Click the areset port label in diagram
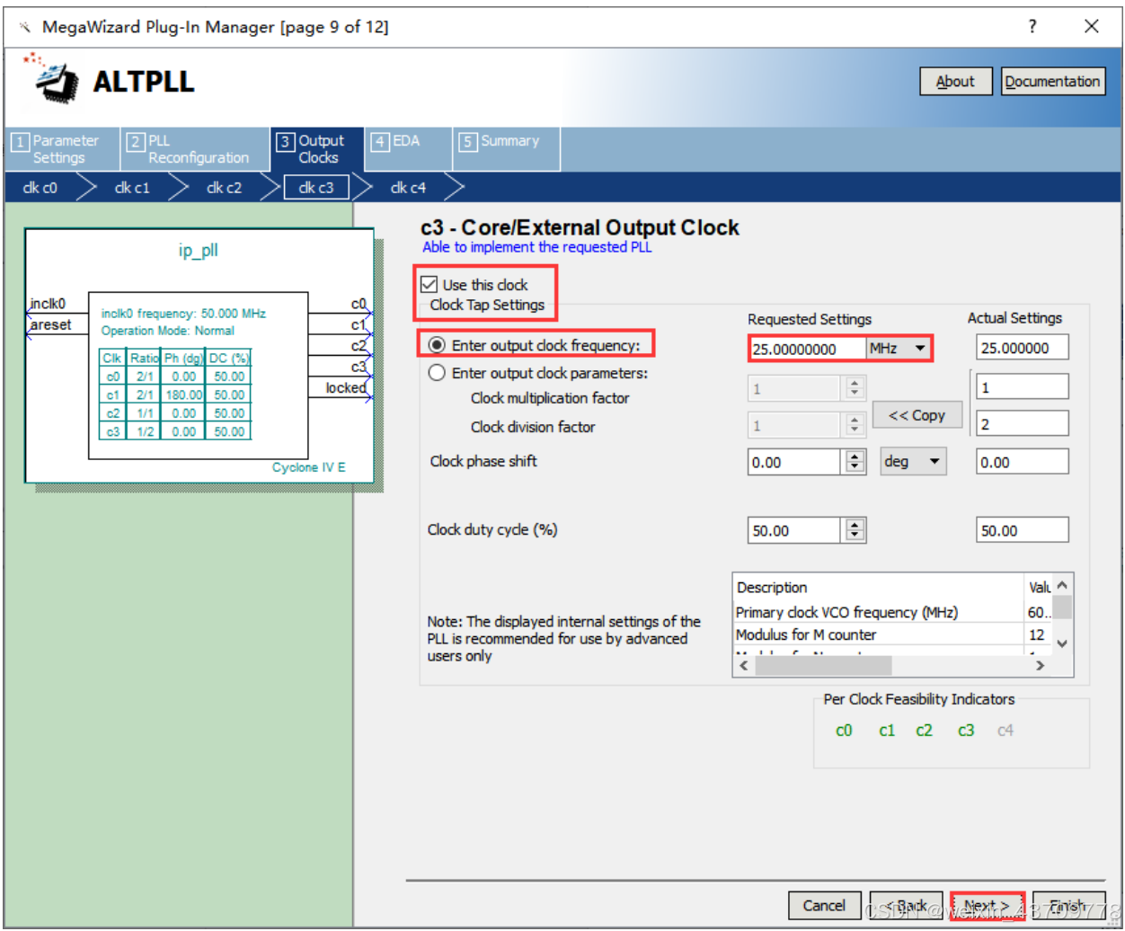 click(x=50, y=324)
